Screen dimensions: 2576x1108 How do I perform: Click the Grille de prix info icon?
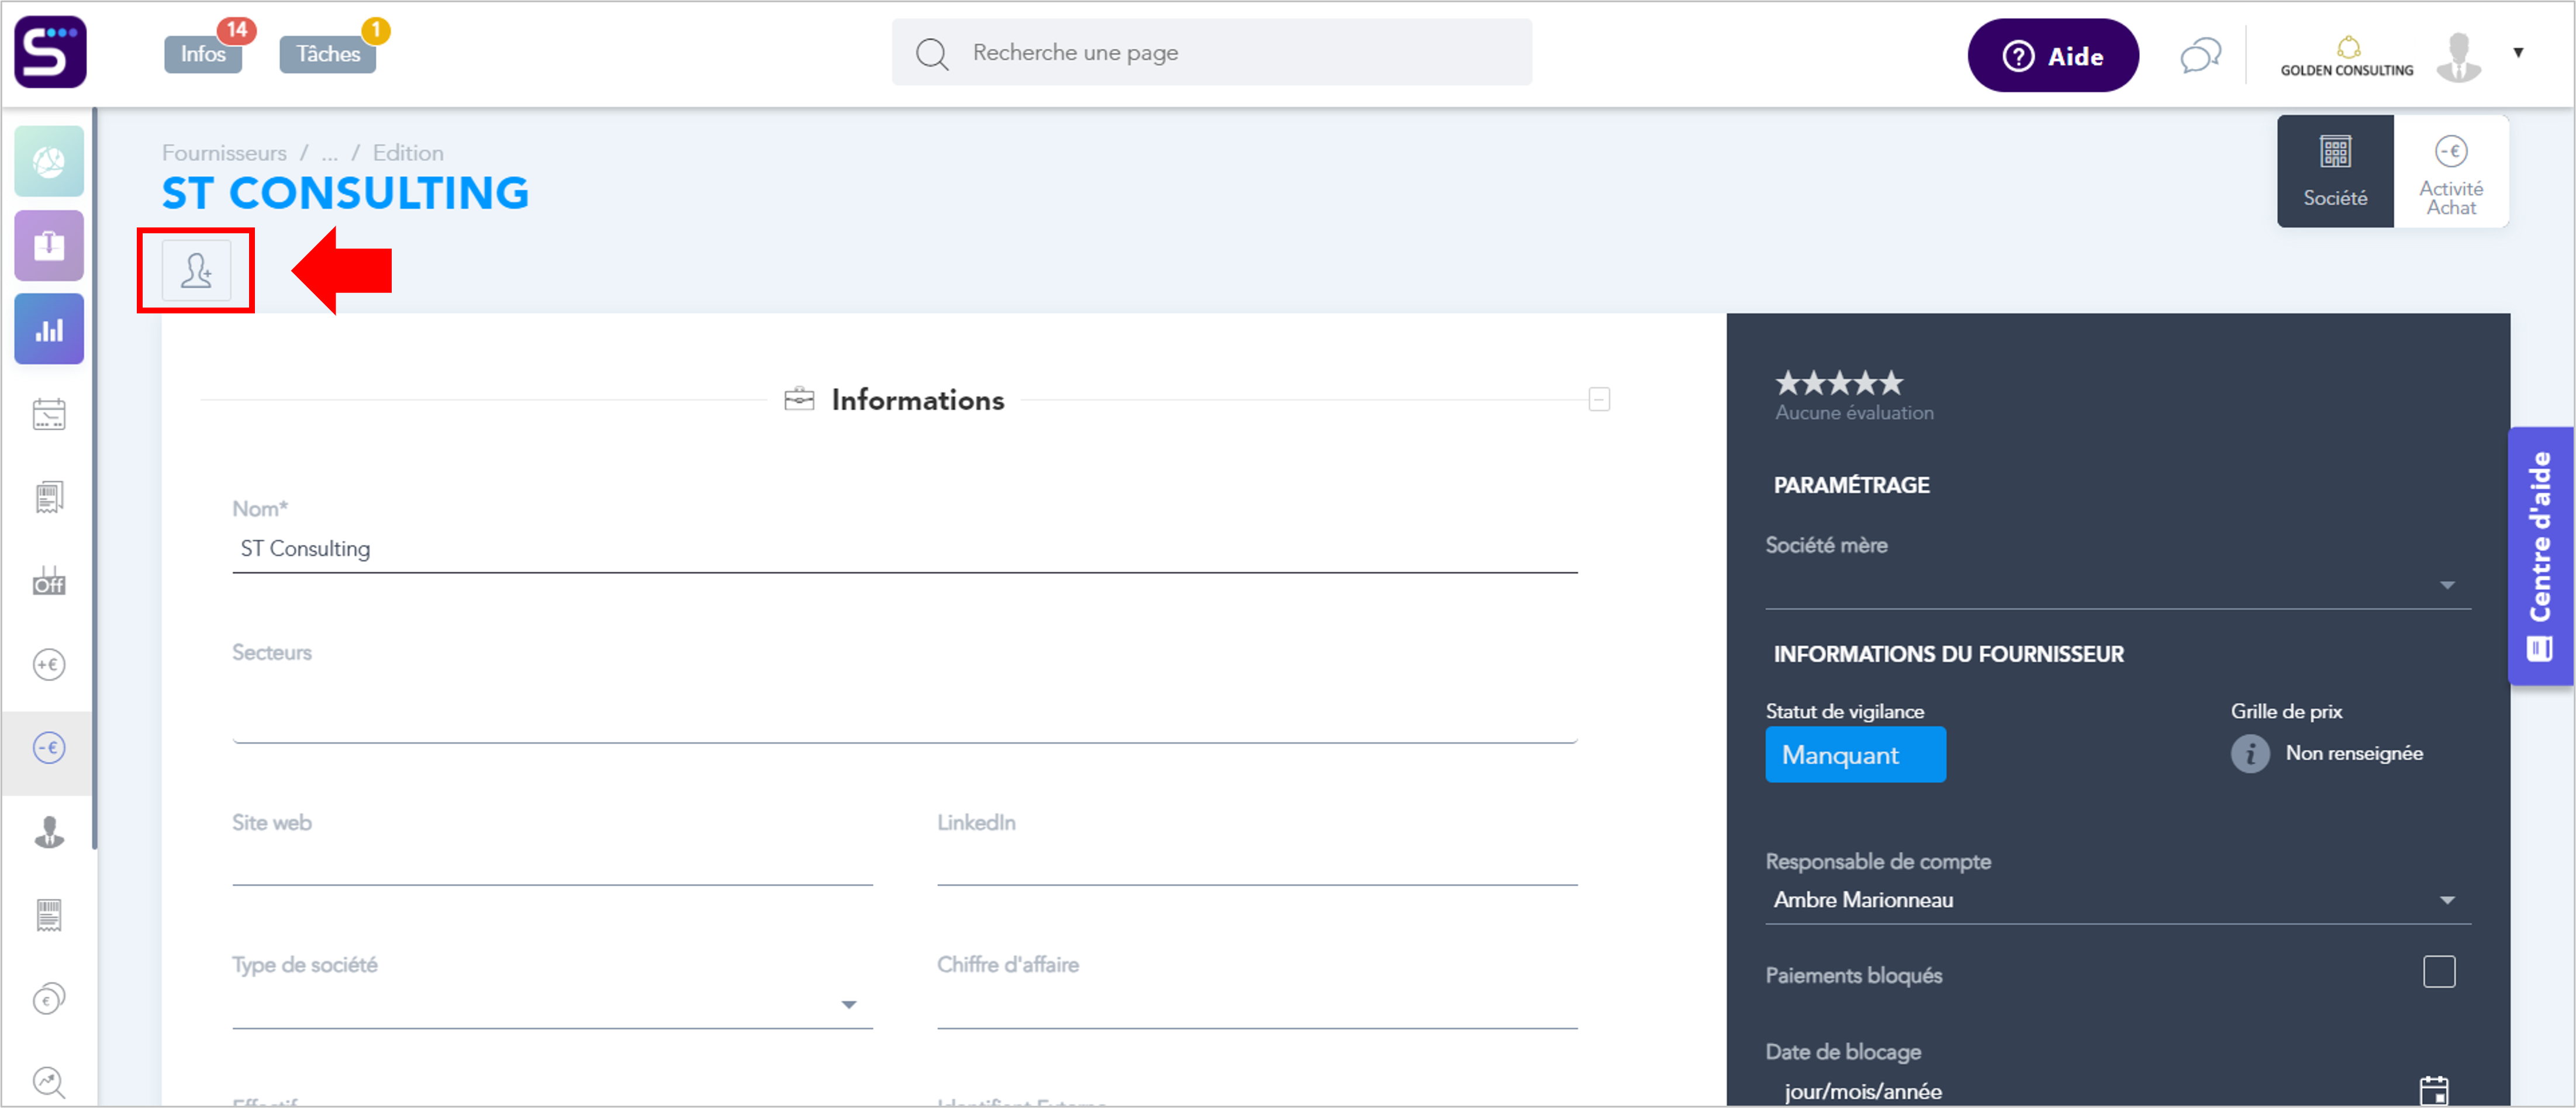[2250, 754]
